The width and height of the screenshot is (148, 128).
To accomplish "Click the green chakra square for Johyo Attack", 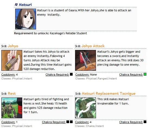I will [x=145, y=74].
